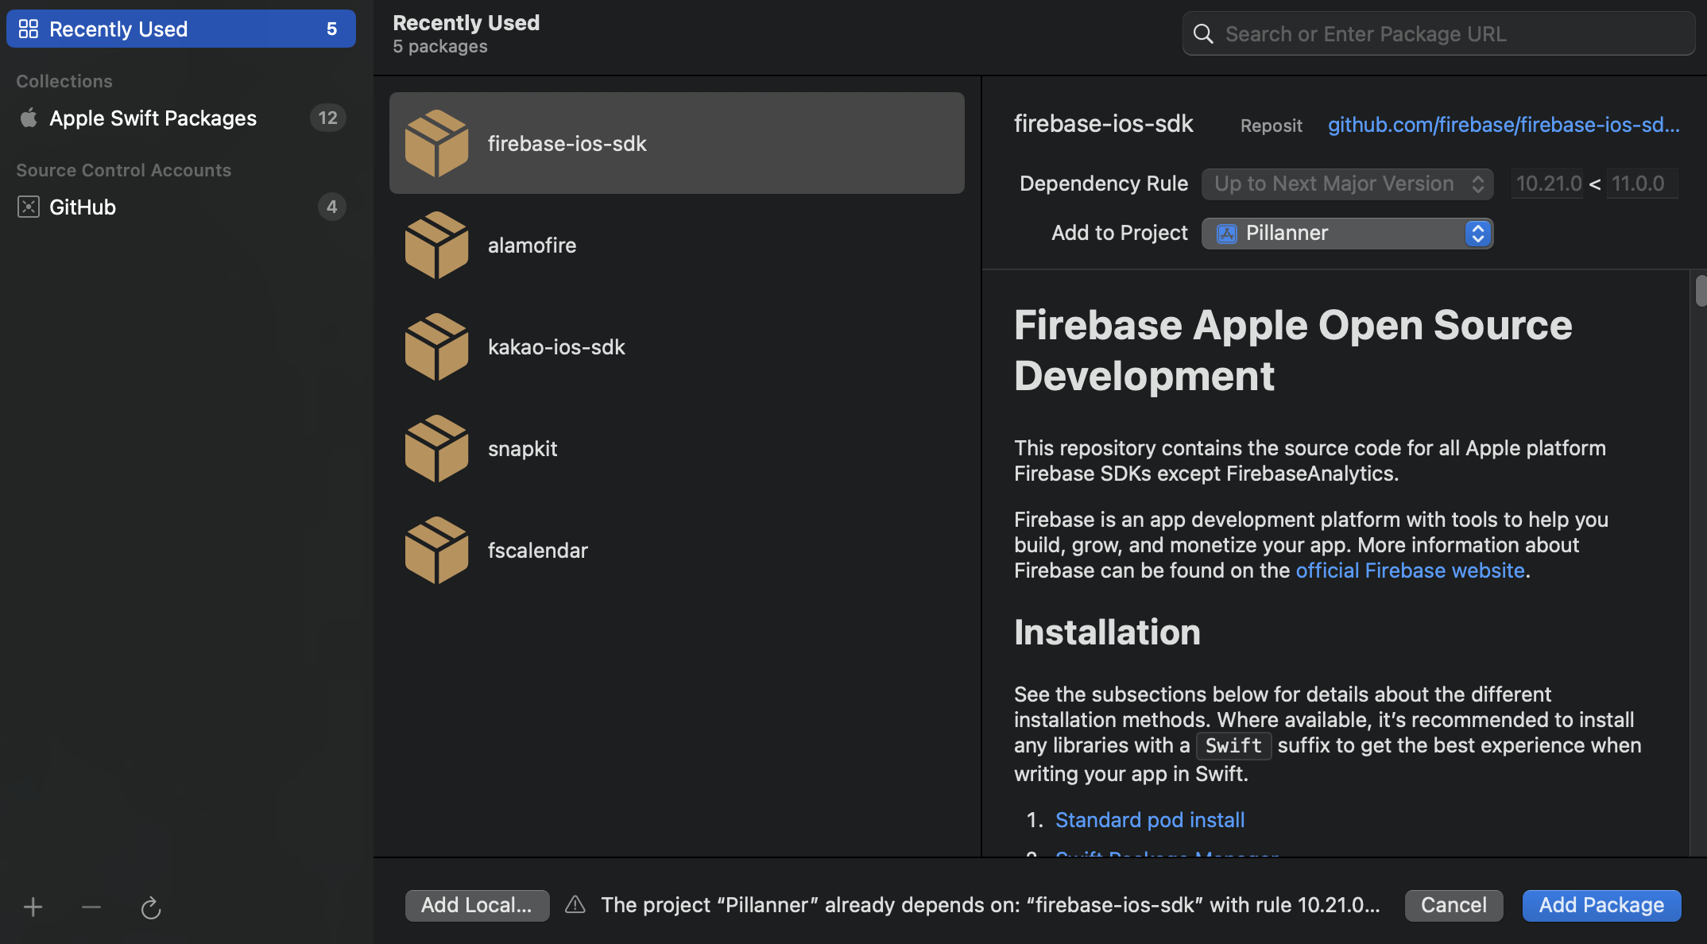The width and height of the screenshot is (1707, 944).
Task: Click the fscalendar package box icon
Action: [x=436, y=550]
